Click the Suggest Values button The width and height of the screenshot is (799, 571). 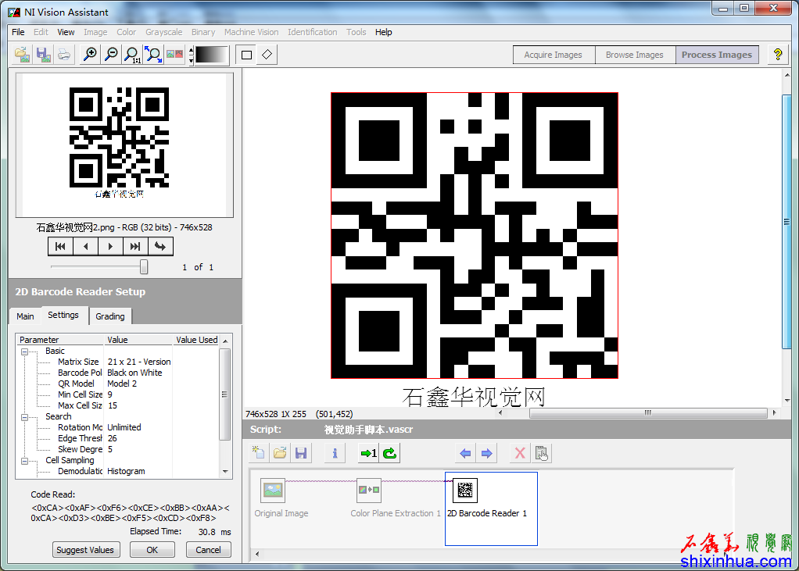coord(86,550)
